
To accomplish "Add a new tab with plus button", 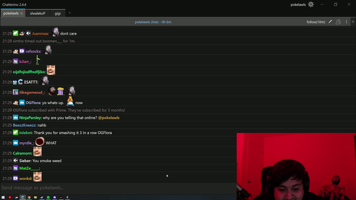I will pos(70,13).
